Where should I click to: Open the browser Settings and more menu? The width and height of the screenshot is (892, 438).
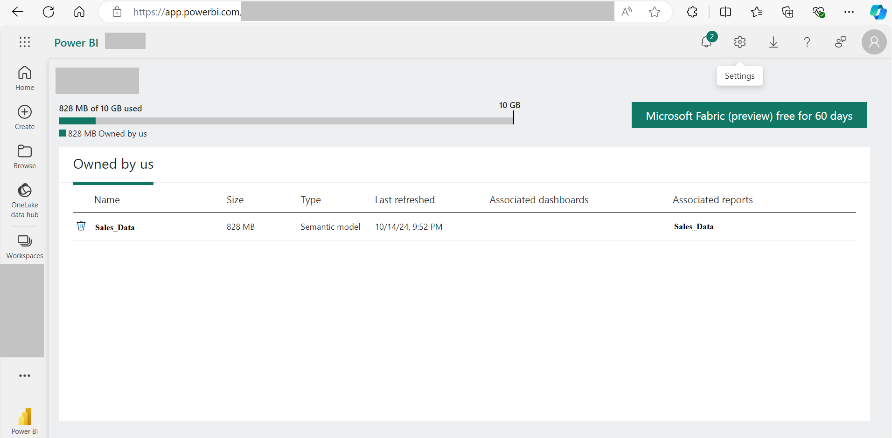pyautogui.click(x=849, y=12)
